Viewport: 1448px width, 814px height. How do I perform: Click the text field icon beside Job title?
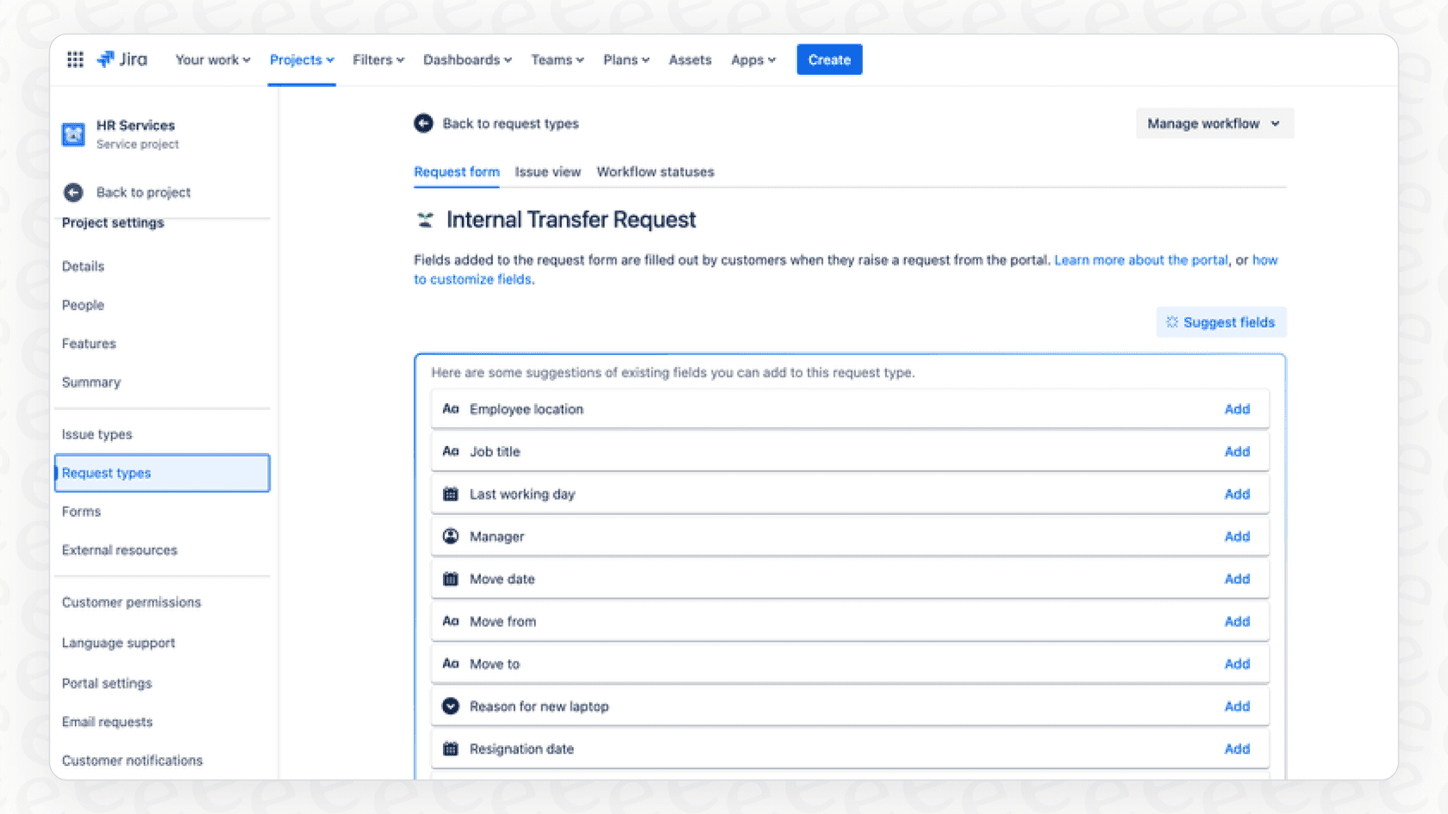point(450,450)
